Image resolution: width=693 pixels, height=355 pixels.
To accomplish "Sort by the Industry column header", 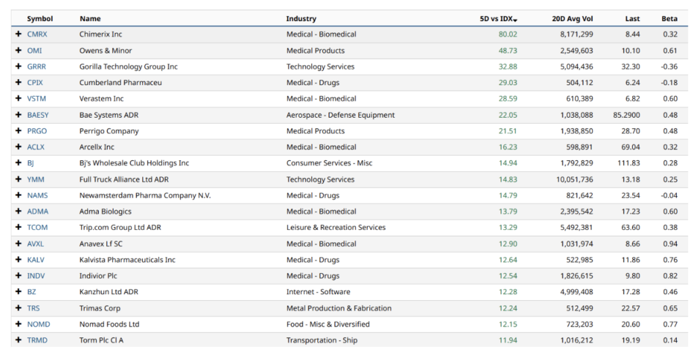I will tap(301, 18).
